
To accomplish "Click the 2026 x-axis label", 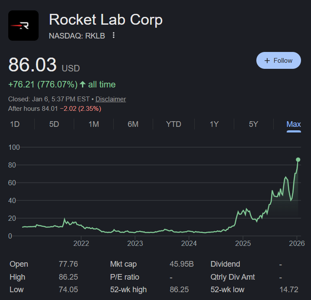I will click(297, 243).
